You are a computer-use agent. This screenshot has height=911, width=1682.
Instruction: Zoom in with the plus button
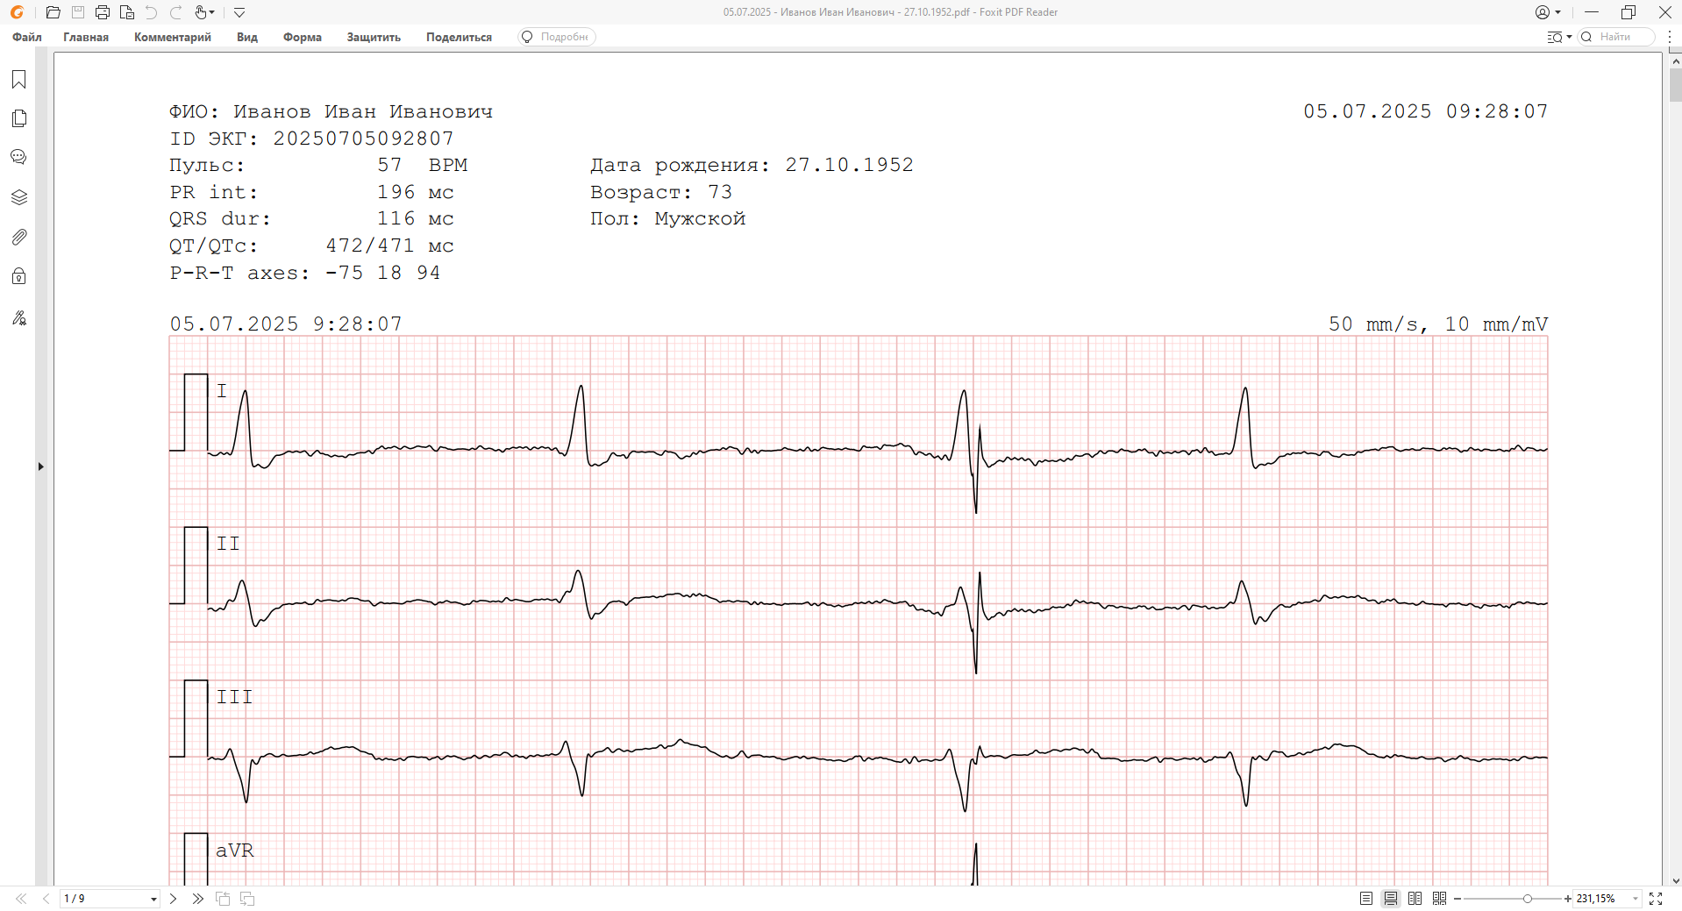(x=1568, y=899)
